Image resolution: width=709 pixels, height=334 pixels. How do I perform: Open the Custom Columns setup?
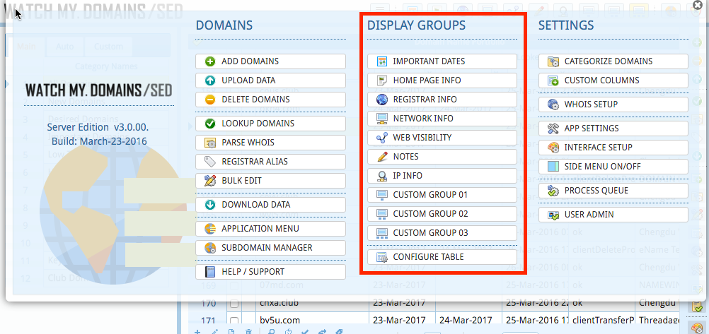coord(613,80)
